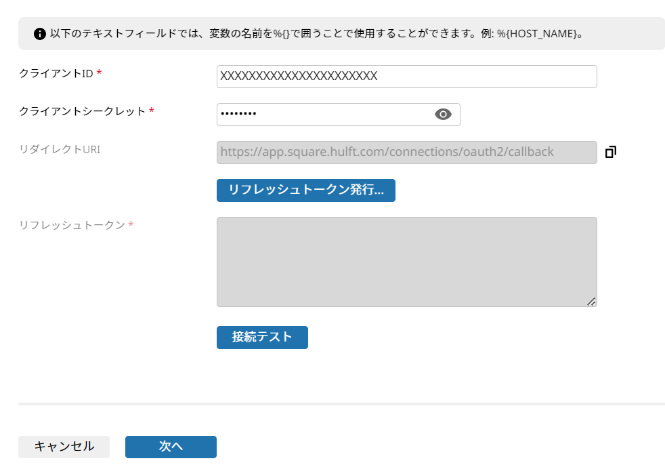Click the リフレッシュトークン label
Viewport: 665px width, 465px height.
72,225
